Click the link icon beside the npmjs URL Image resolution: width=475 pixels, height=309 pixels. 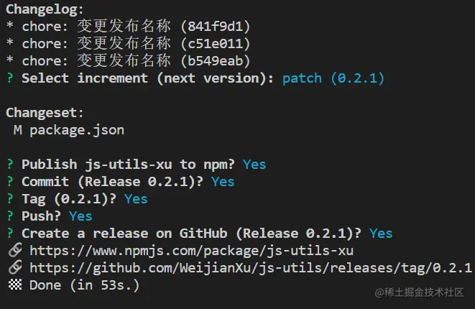[x=15, y=250]
